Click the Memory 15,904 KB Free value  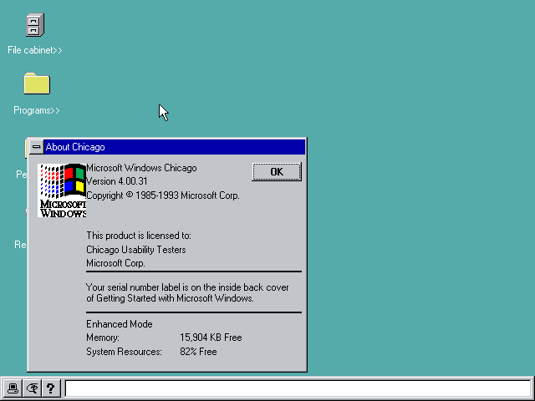click(x=211, y=338)
